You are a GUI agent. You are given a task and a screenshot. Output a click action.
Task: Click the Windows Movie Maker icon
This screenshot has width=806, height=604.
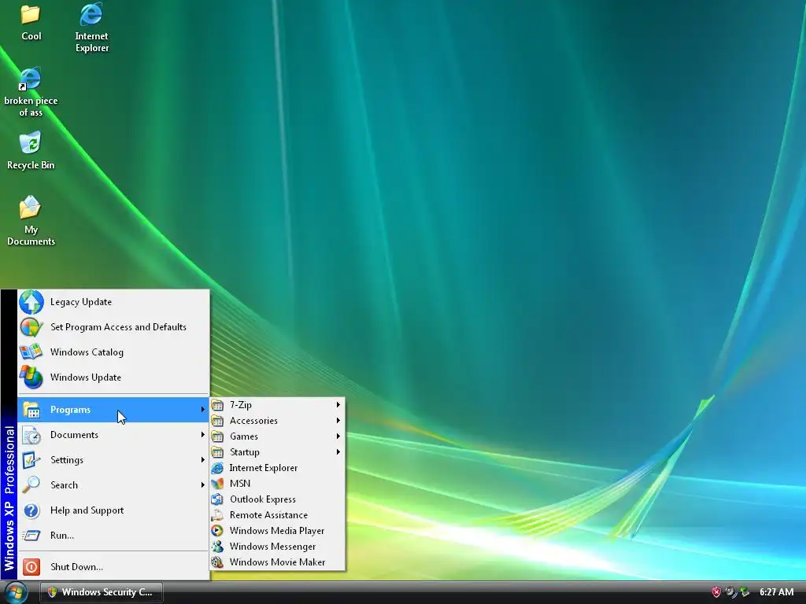(x=217, y=562)
